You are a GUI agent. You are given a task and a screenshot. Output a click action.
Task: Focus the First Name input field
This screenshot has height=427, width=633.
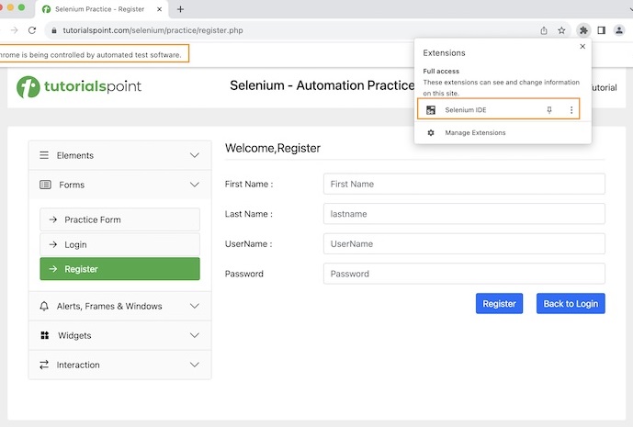pyautogui.click(x=464, y=184)
